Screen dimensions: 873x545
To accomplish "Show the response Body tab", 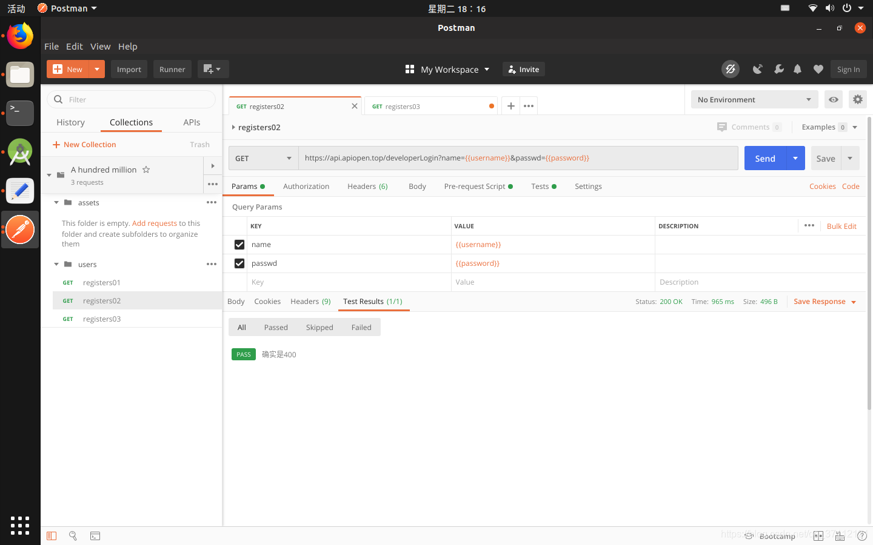I will click(236, 302).
